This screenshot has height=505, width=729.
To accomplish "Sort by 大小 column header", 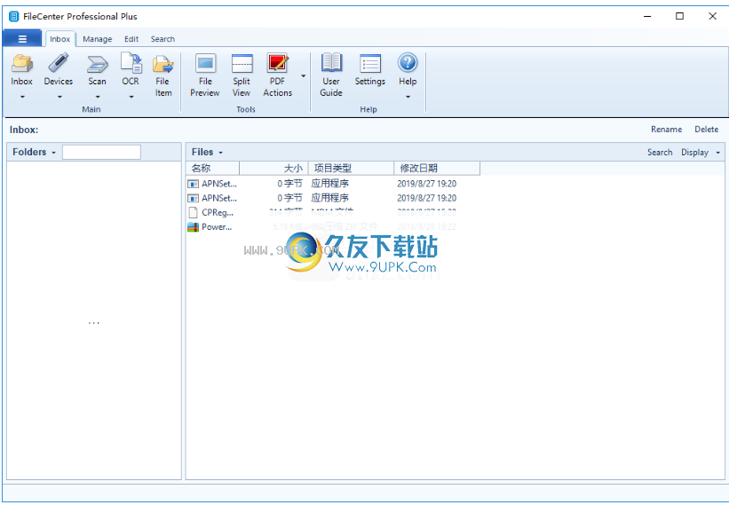I will (x=273, y=168).
